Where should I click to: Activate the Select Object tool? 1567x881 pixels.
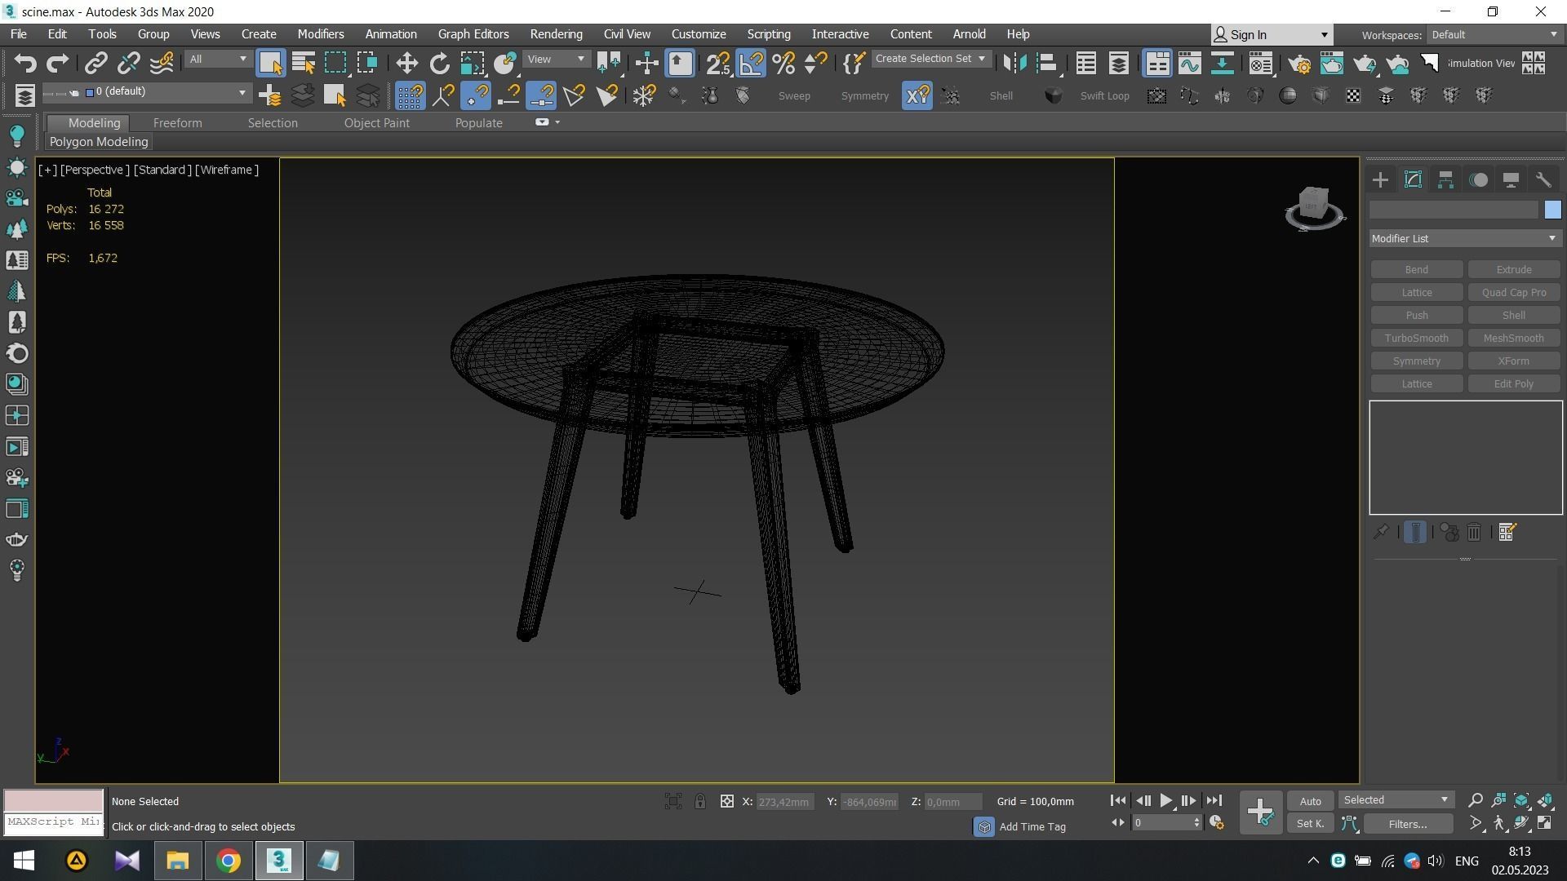270,63
